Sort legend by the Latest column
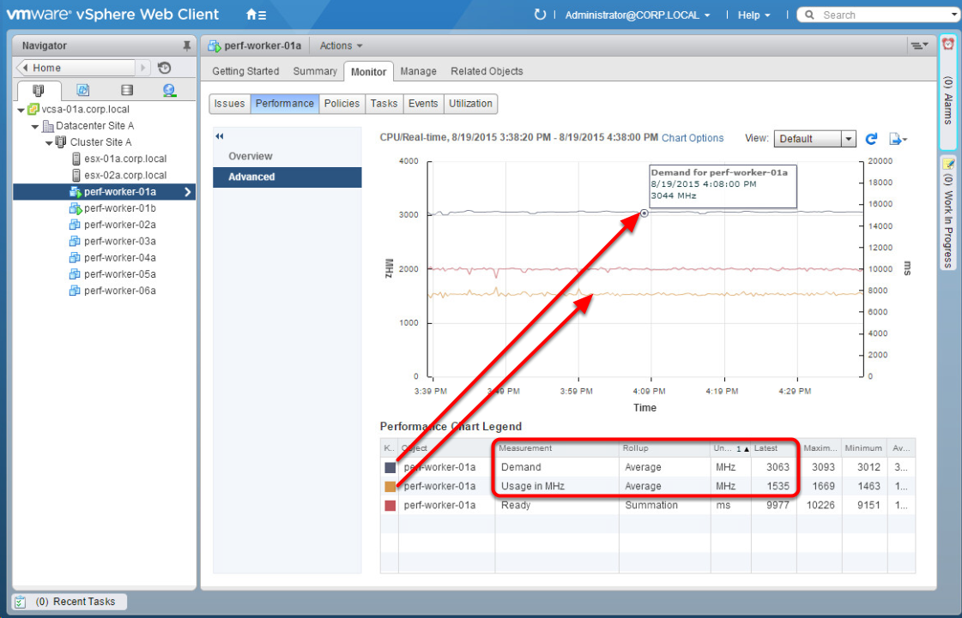This screenshot has width=962, height=618. tap(773, 448)
